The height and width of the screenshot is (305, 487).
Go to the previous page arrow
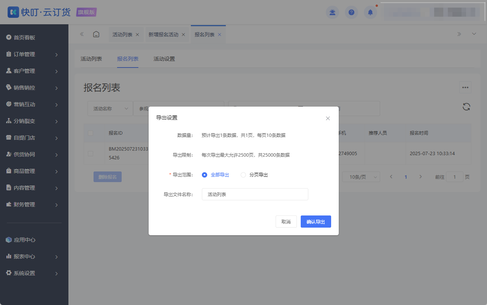[x=391, y=177]
